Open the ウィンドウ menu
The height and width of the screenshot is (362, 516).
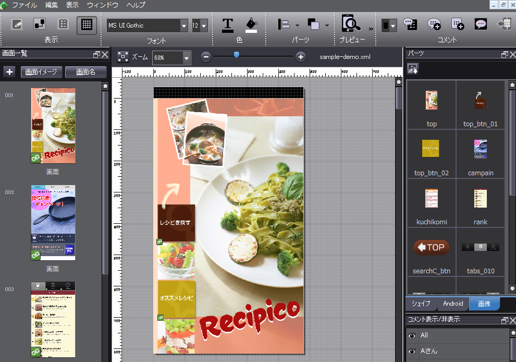click(103, 5)
